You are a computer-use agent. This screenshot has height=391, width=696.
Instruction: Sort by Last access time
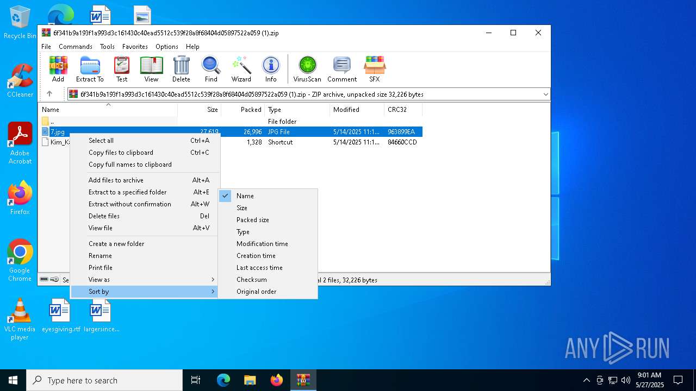click(x=268, y=268)
